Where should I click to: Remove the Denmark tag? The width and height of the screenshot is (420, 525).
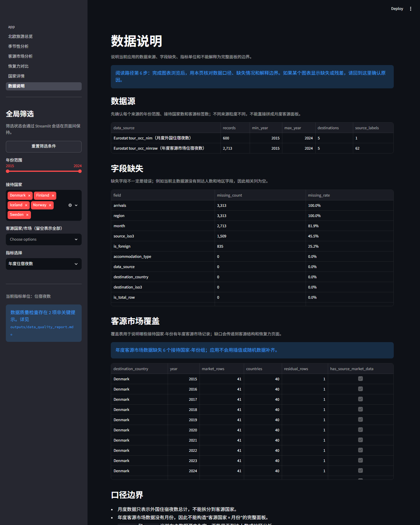click(x=29, y=196)
